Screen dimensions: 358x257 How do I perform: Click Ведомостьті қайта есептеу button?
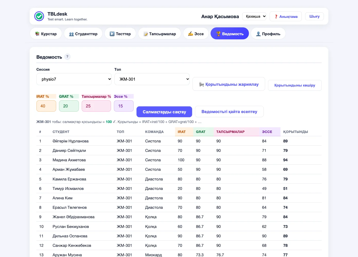tap(229, 112)
